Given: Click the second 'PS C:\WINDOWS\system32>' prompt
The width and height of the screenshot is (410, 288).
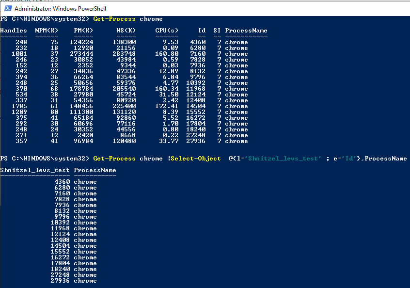Looking at the screenshot, I should pyautogui.click(x=45, y=159).
